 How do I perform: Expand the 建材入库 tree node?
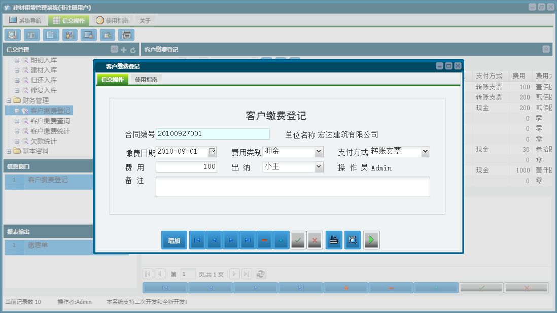(x=17, y=71)
